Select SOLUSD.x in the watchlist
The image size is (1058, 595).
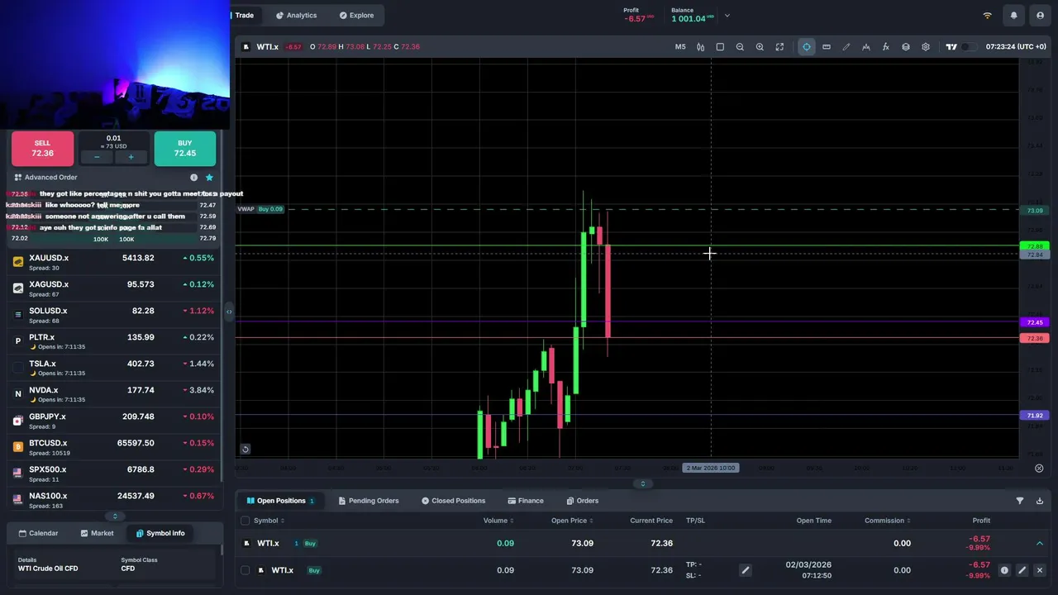[114, 315]
